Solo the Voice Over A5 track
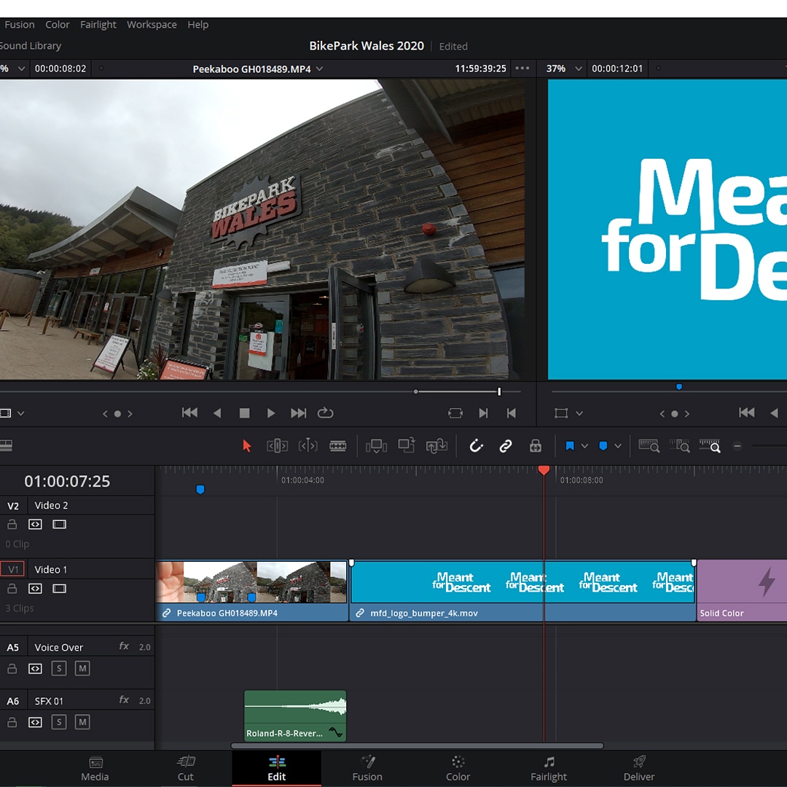Screen dimensions: 787x787 coord(59,668)
